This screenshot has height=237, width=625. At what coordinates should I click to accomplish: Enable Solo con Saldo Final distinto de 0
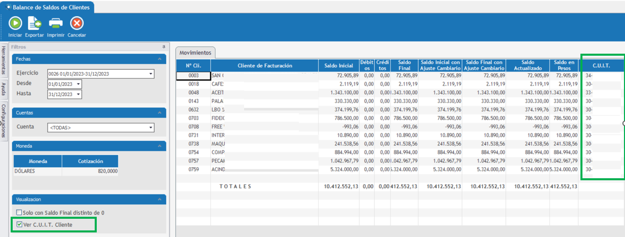19,213
